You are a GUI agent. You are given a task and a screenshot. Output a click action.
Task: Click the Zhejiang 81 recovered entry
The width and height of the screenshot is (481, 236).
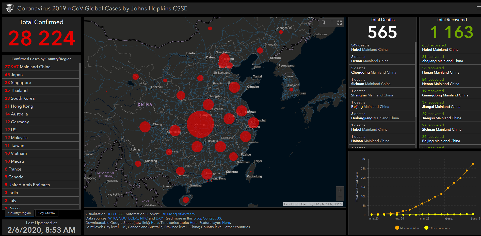coord(442,59)
